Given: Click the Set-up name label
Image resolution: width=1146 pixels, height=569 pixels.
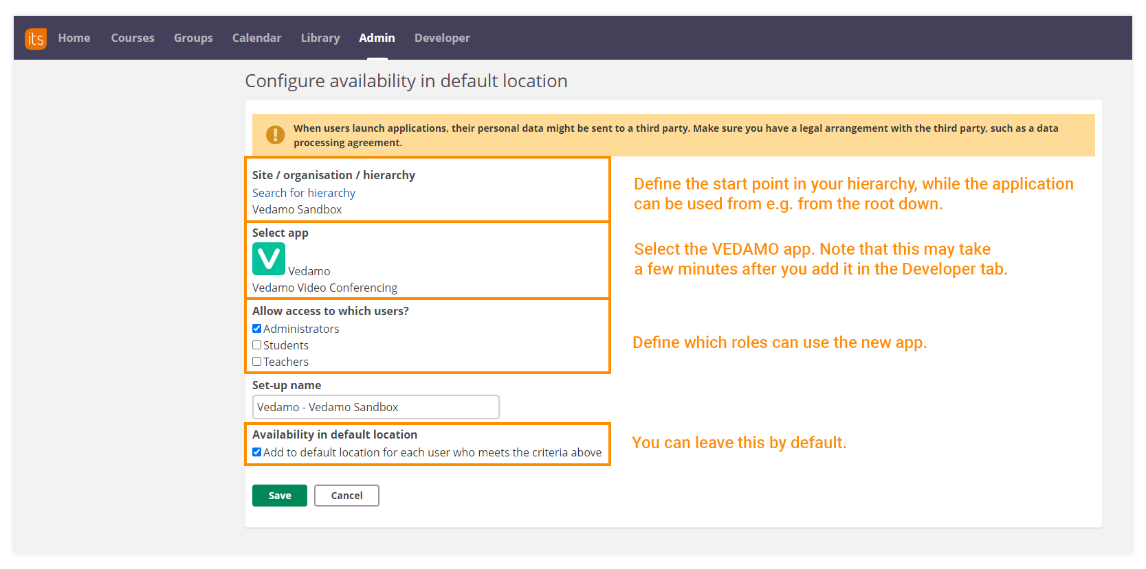Looking at the screenshot, I should coord(287,385).
